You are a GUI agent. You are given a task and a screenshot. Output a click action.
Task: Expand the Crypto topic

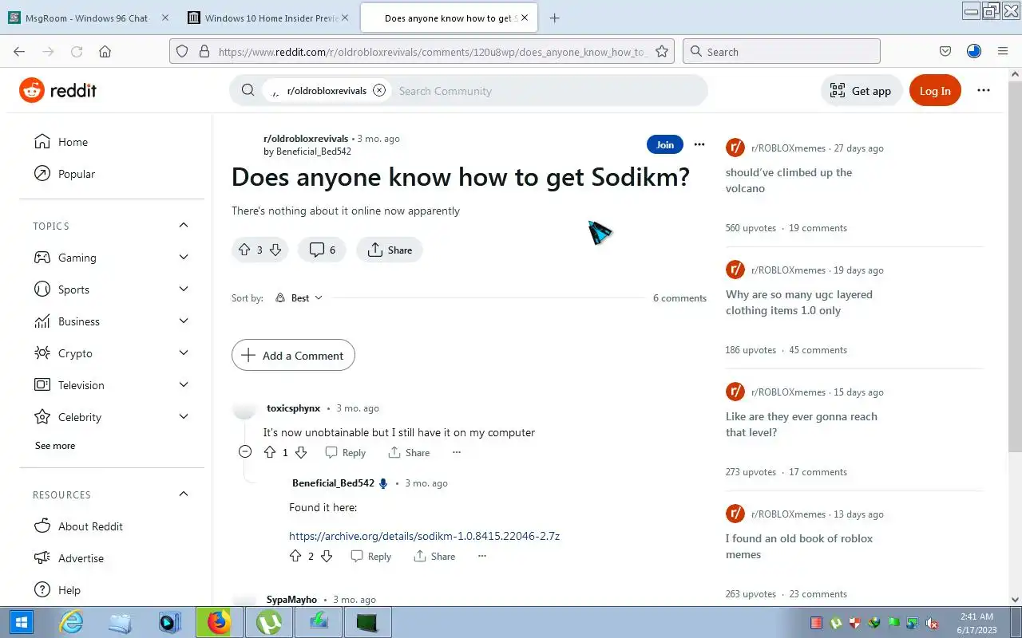[184, 352]
